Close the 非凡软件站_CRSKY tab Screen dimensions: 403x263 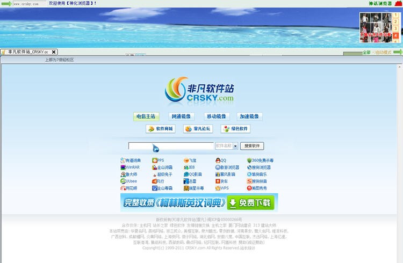pyautogui.click(x=54, y=52)
